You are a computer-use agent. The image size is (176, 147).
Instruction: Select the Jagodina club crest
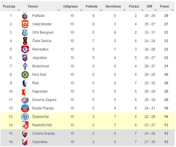click(x=25, y=58)
